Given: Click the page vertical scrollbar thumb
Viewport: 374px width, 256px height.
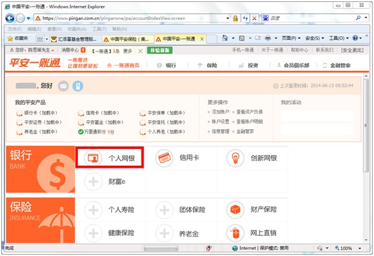Looking at the screenshot, I should point(366,126).
